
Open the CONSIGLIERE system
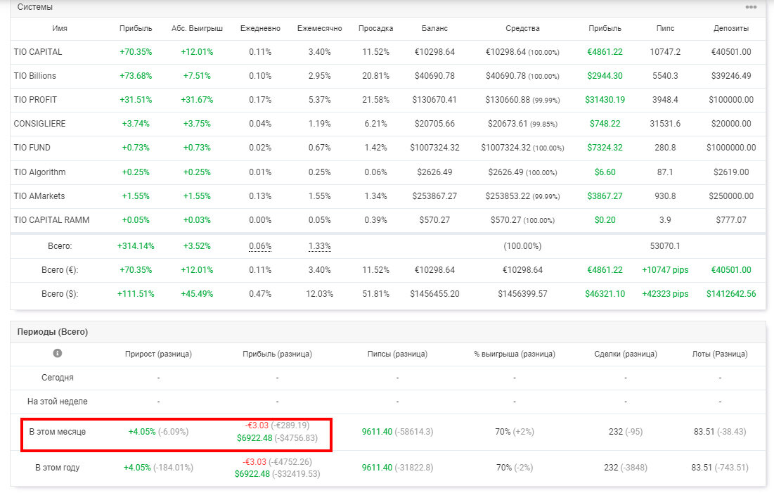point(39,124)
